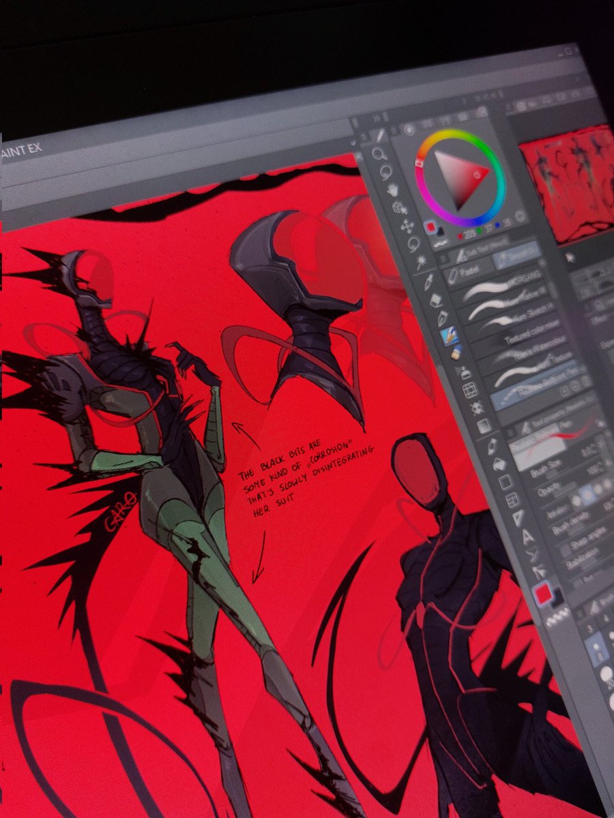Open the Color Wheel tab icon
614x818 pixels.
[409, 130]
